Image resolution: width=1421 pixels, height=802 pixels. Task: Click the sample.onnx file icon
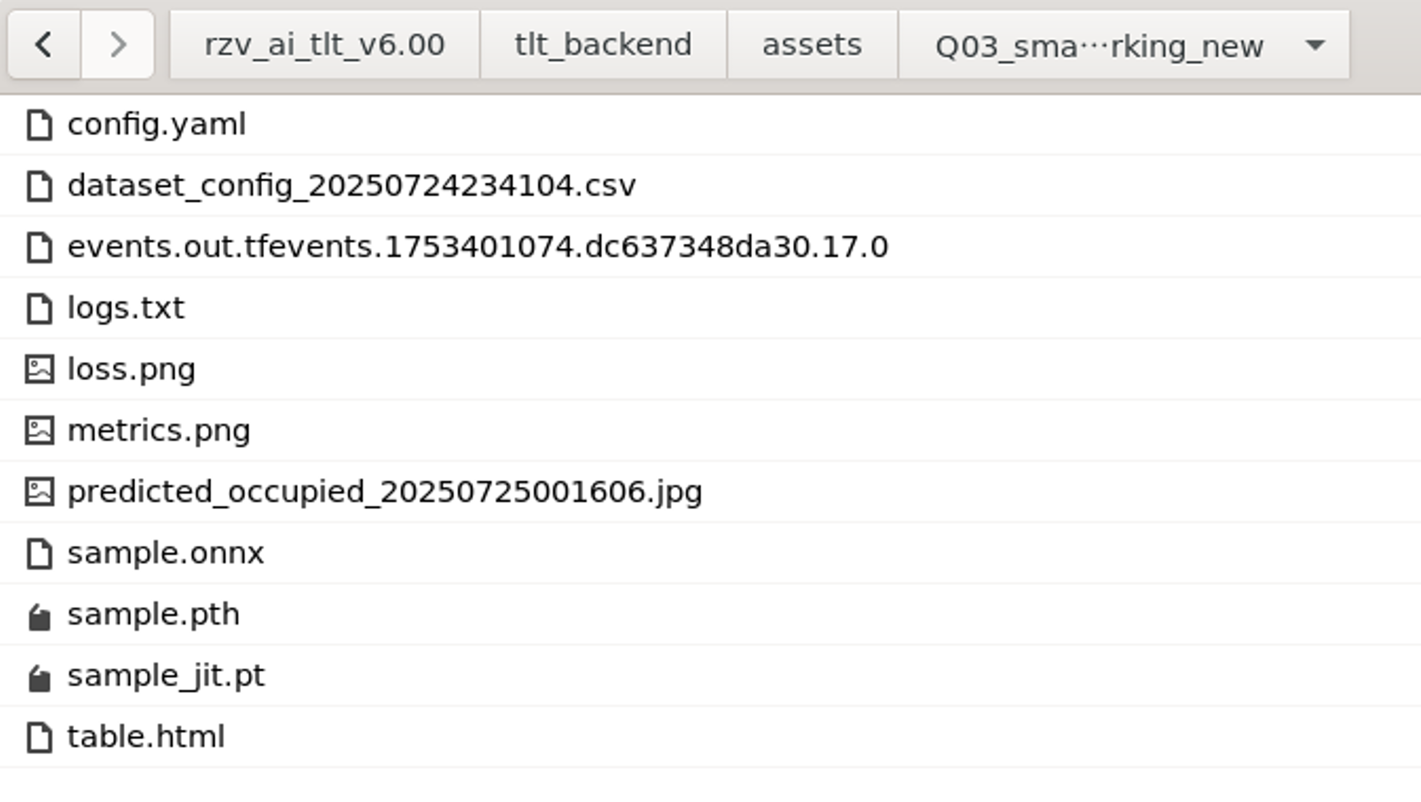click(x=39, y=553)
